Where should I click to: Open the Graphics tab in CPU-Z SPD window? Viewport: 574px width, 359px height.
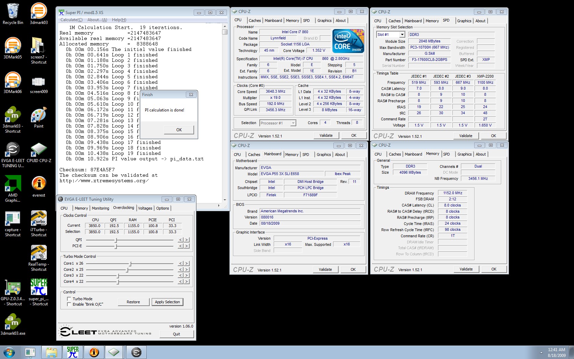464,21
